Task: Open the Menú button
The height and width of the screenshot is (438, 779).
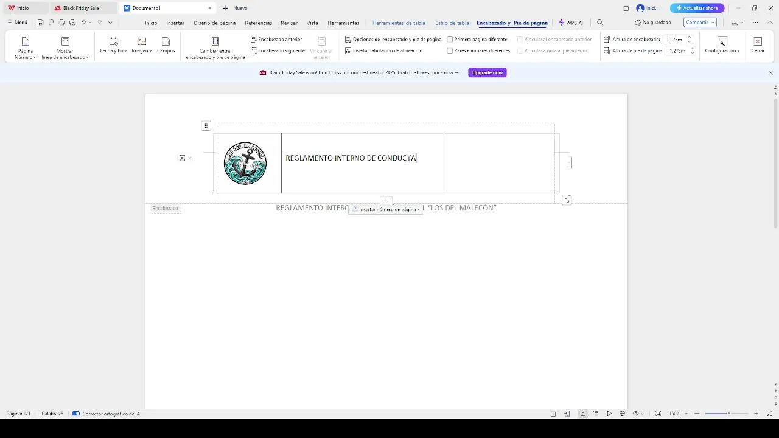Action: 18,23
